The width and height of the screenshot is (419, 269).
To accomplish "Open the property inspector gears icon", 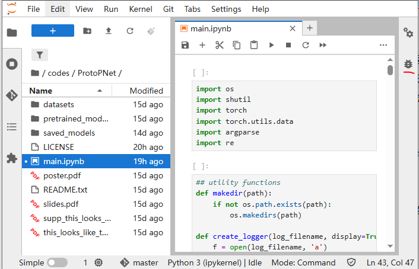I will click(x=408, y=33).
